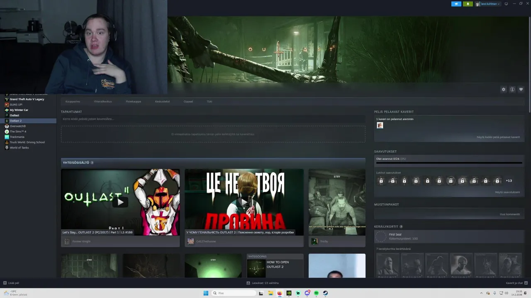This screenshot has height=298, width=531.
Task: Add Outlast 2 to favorites heart
Action: [x=521, y=89]
